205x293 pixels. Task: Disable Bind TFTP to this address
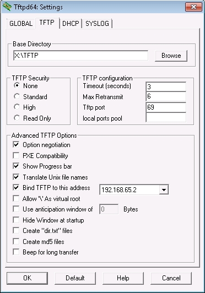[x=16, y=187]
